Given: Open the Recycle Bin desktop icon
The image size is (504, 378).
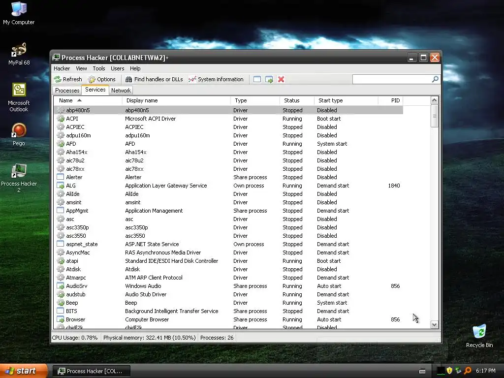Looking at the screenshot, I should tap(479, 336).
